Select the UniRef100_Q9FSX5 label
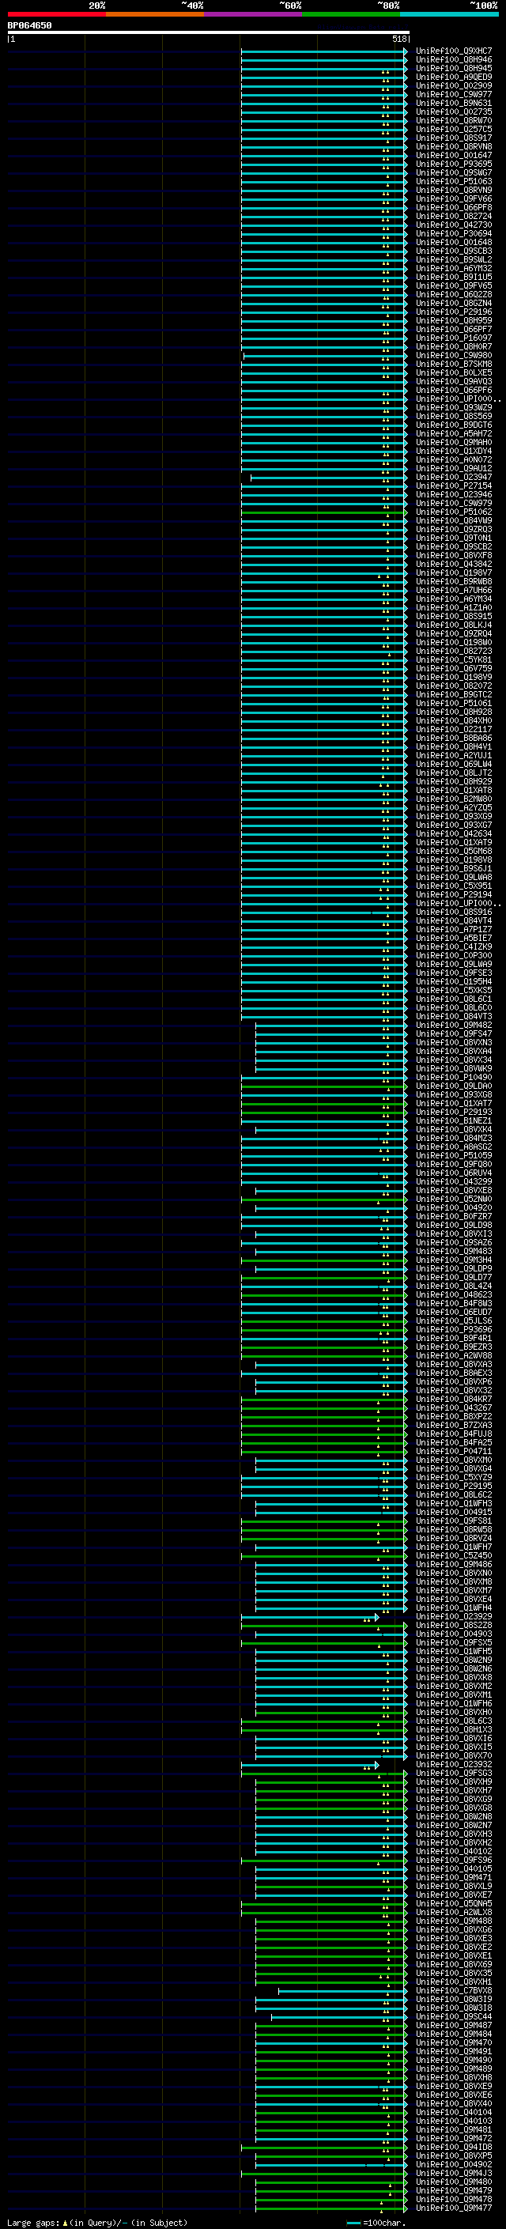The image size is (506, 2229). coord(454,1642)
